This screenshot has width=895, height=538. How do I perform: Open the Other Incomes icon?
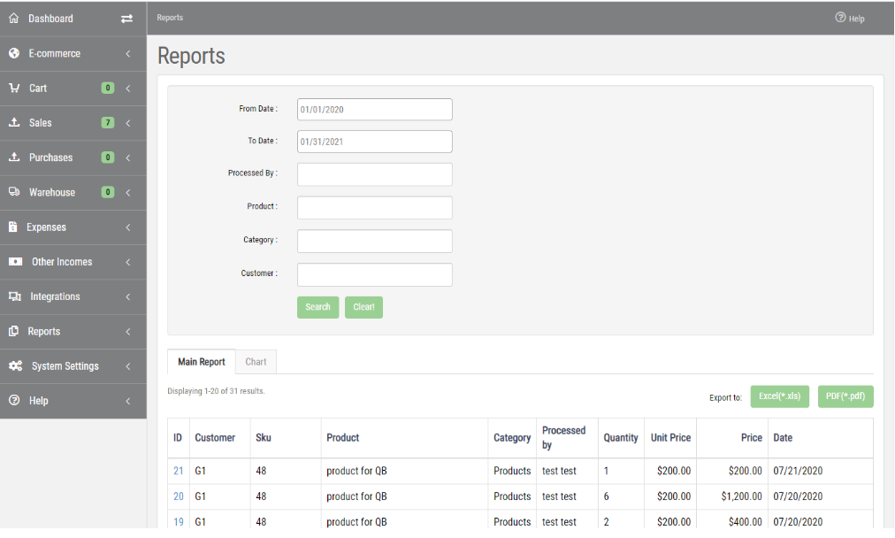[13, 262]
